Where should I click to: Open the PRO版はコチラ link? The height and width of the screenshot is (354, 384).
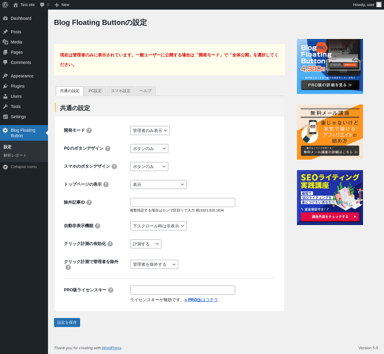pyautogui.click(x=201, y=300)
